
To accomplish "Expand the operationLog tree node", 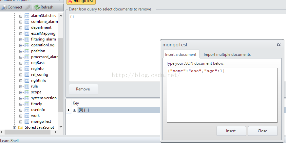I will click(21, 45).
